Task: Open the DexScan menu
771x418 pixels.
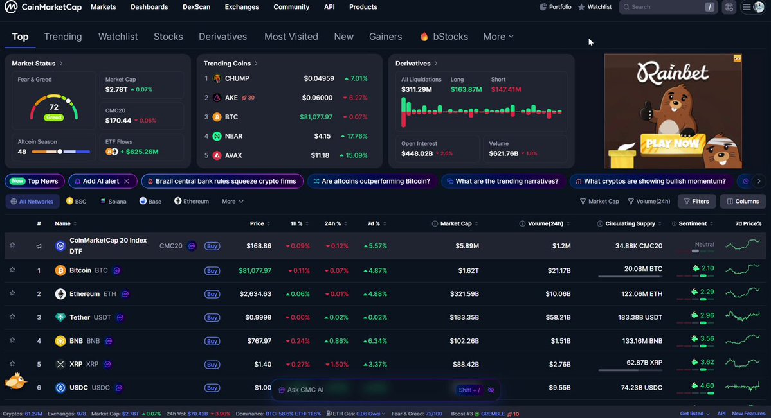Action: click(196, 7)
